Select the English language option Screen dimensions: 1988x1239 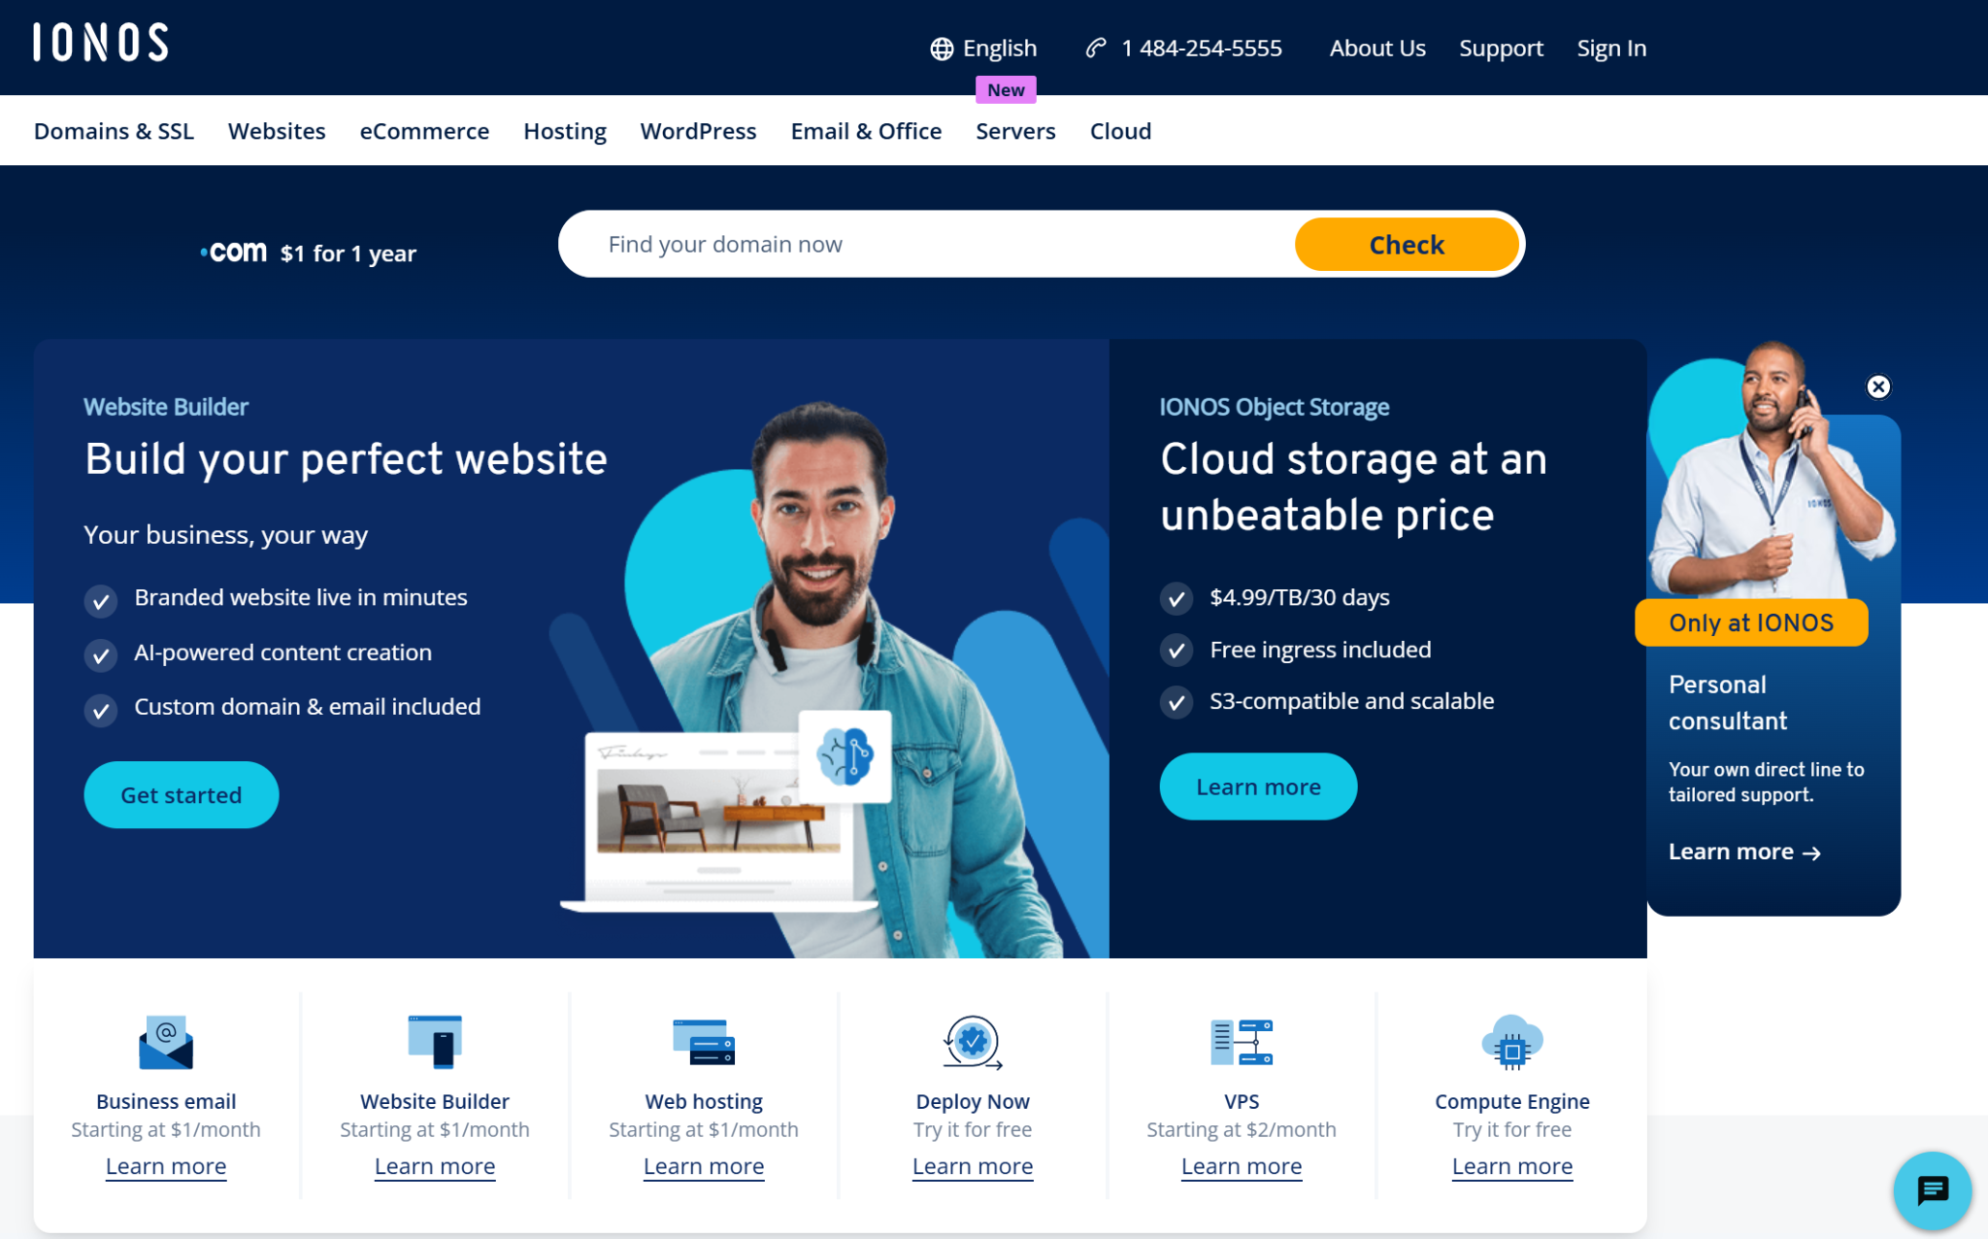click(999, 49)
